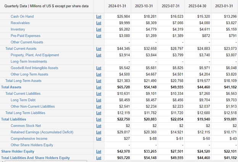This screenshot has height=162, width=238.
Task: Open the chart icon for Cash On Hand
Action: (98, 17)
